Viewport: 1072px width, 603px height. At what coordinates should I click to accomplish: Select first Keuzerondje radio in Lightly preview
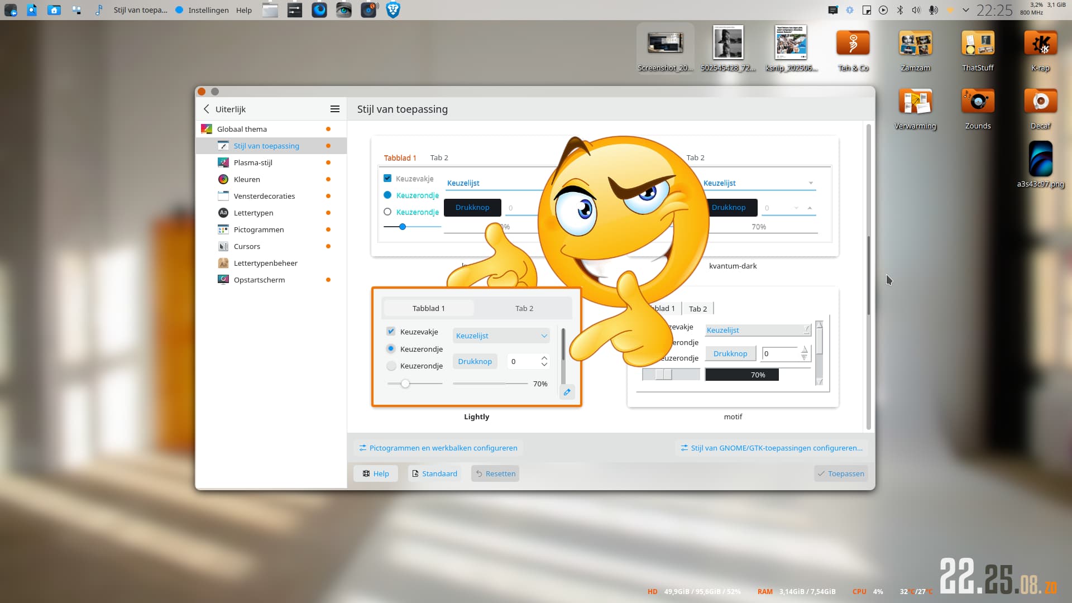[391, 348]
